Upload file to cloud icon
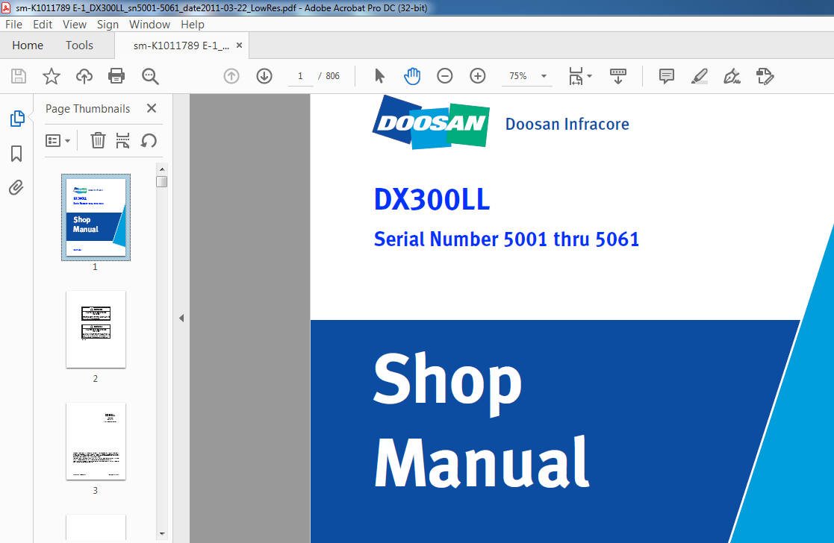This screenshot has width=834, height=543. 84,76
